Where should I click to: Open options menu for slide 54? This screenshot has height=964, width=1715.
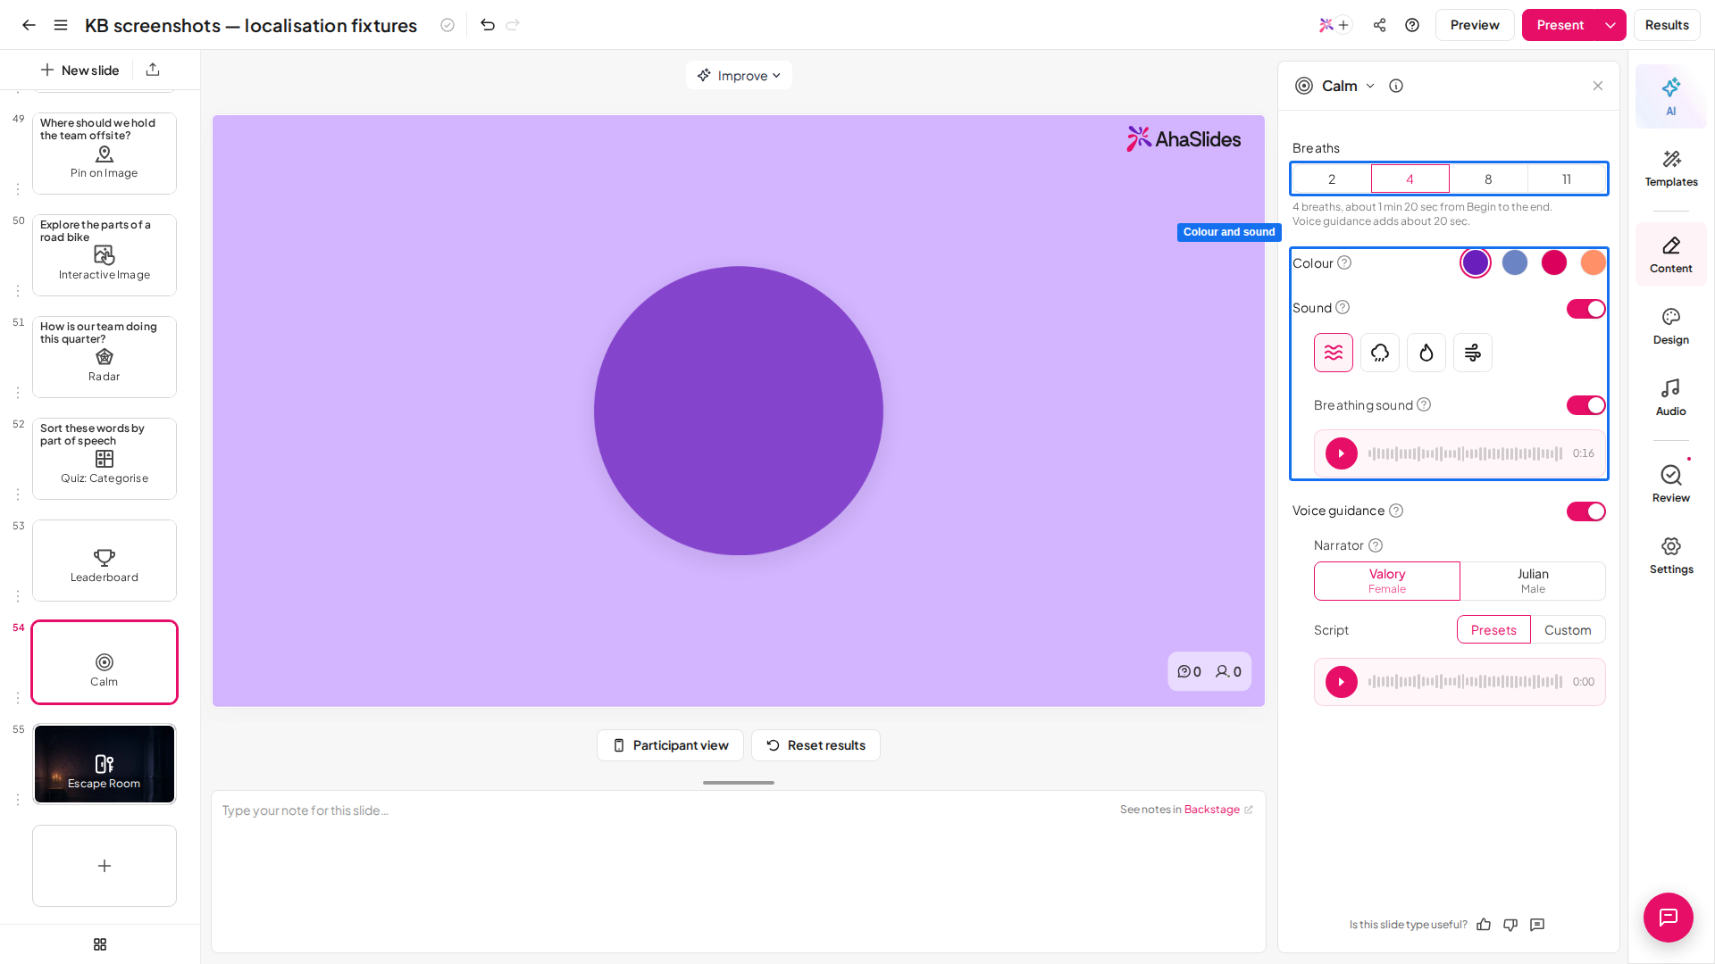(18, 698)
